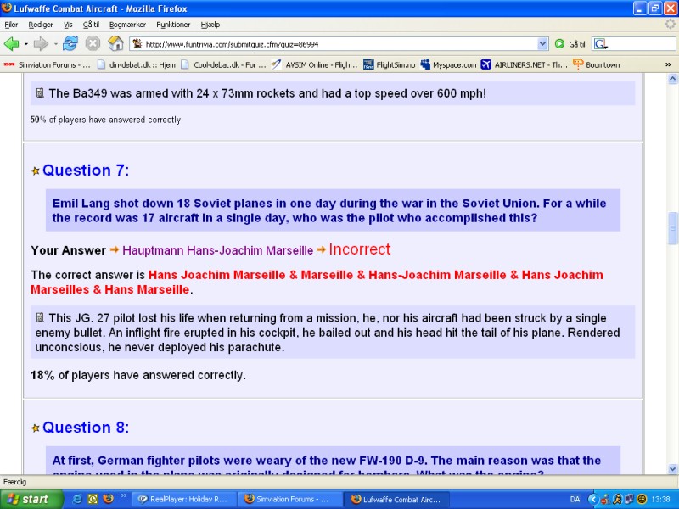Click the 50% of players answered text
Viewport: 679px width, 509px height.
coord(107,120)
